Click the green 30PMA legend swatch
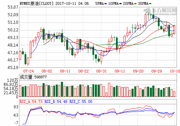 pyautogui.click(x=150, y=4)
